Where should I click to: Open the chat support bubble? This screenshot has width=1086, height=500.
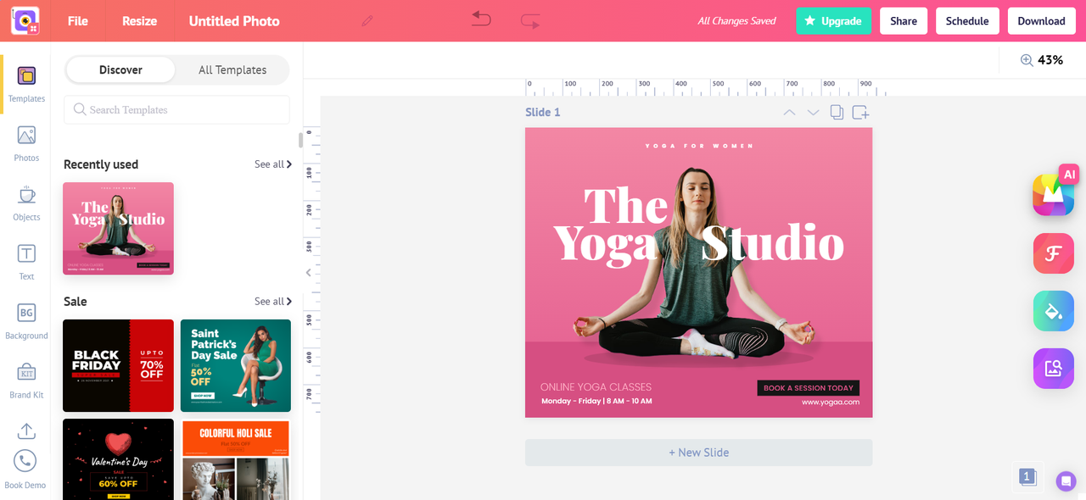(1066, 481)
